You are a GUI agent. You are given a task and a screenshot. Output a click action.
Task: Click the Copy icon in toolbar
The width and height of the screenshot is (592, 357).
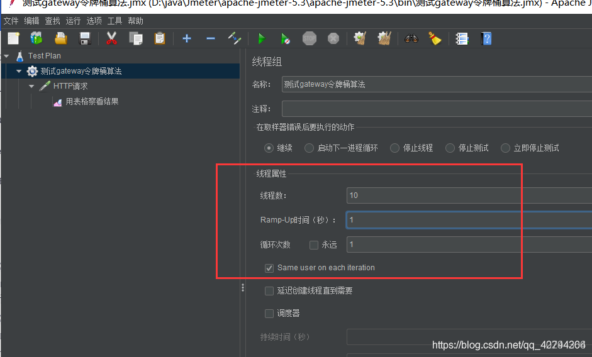(x=135, y=38)
